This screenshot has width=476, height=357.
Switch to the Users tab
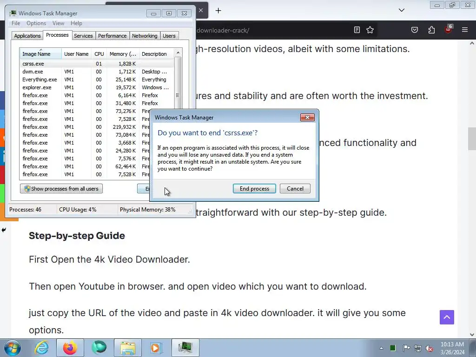[x=169, y=36]
